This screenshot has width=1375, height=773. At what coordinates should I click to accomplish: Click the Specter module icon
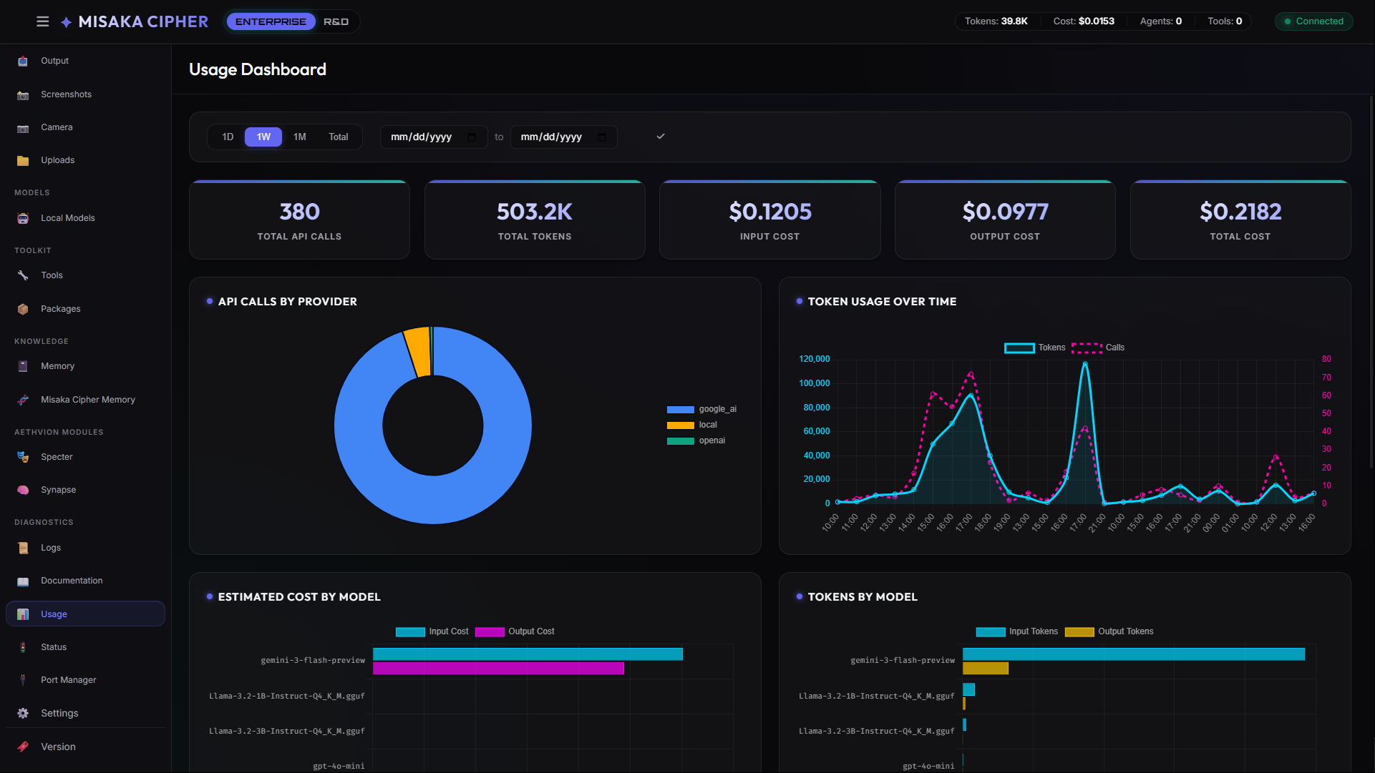coord(22,456)
